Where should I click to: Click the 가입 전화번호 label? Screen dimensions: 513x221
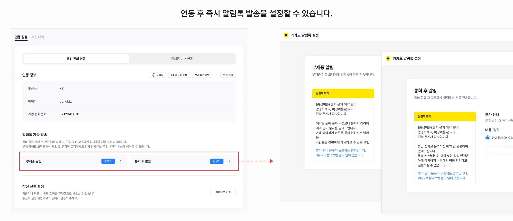37,114
